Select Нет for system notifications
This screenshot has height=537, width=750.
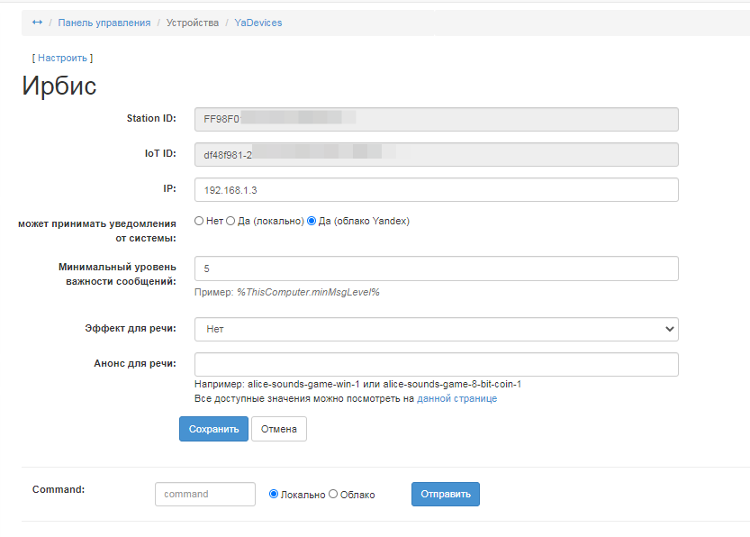pos(199,221)
